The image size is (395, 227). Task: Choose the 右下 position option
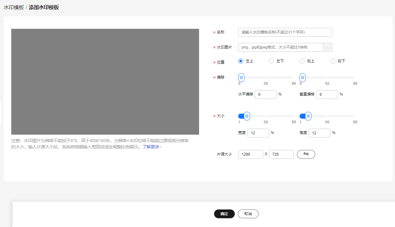coord(333,61)
